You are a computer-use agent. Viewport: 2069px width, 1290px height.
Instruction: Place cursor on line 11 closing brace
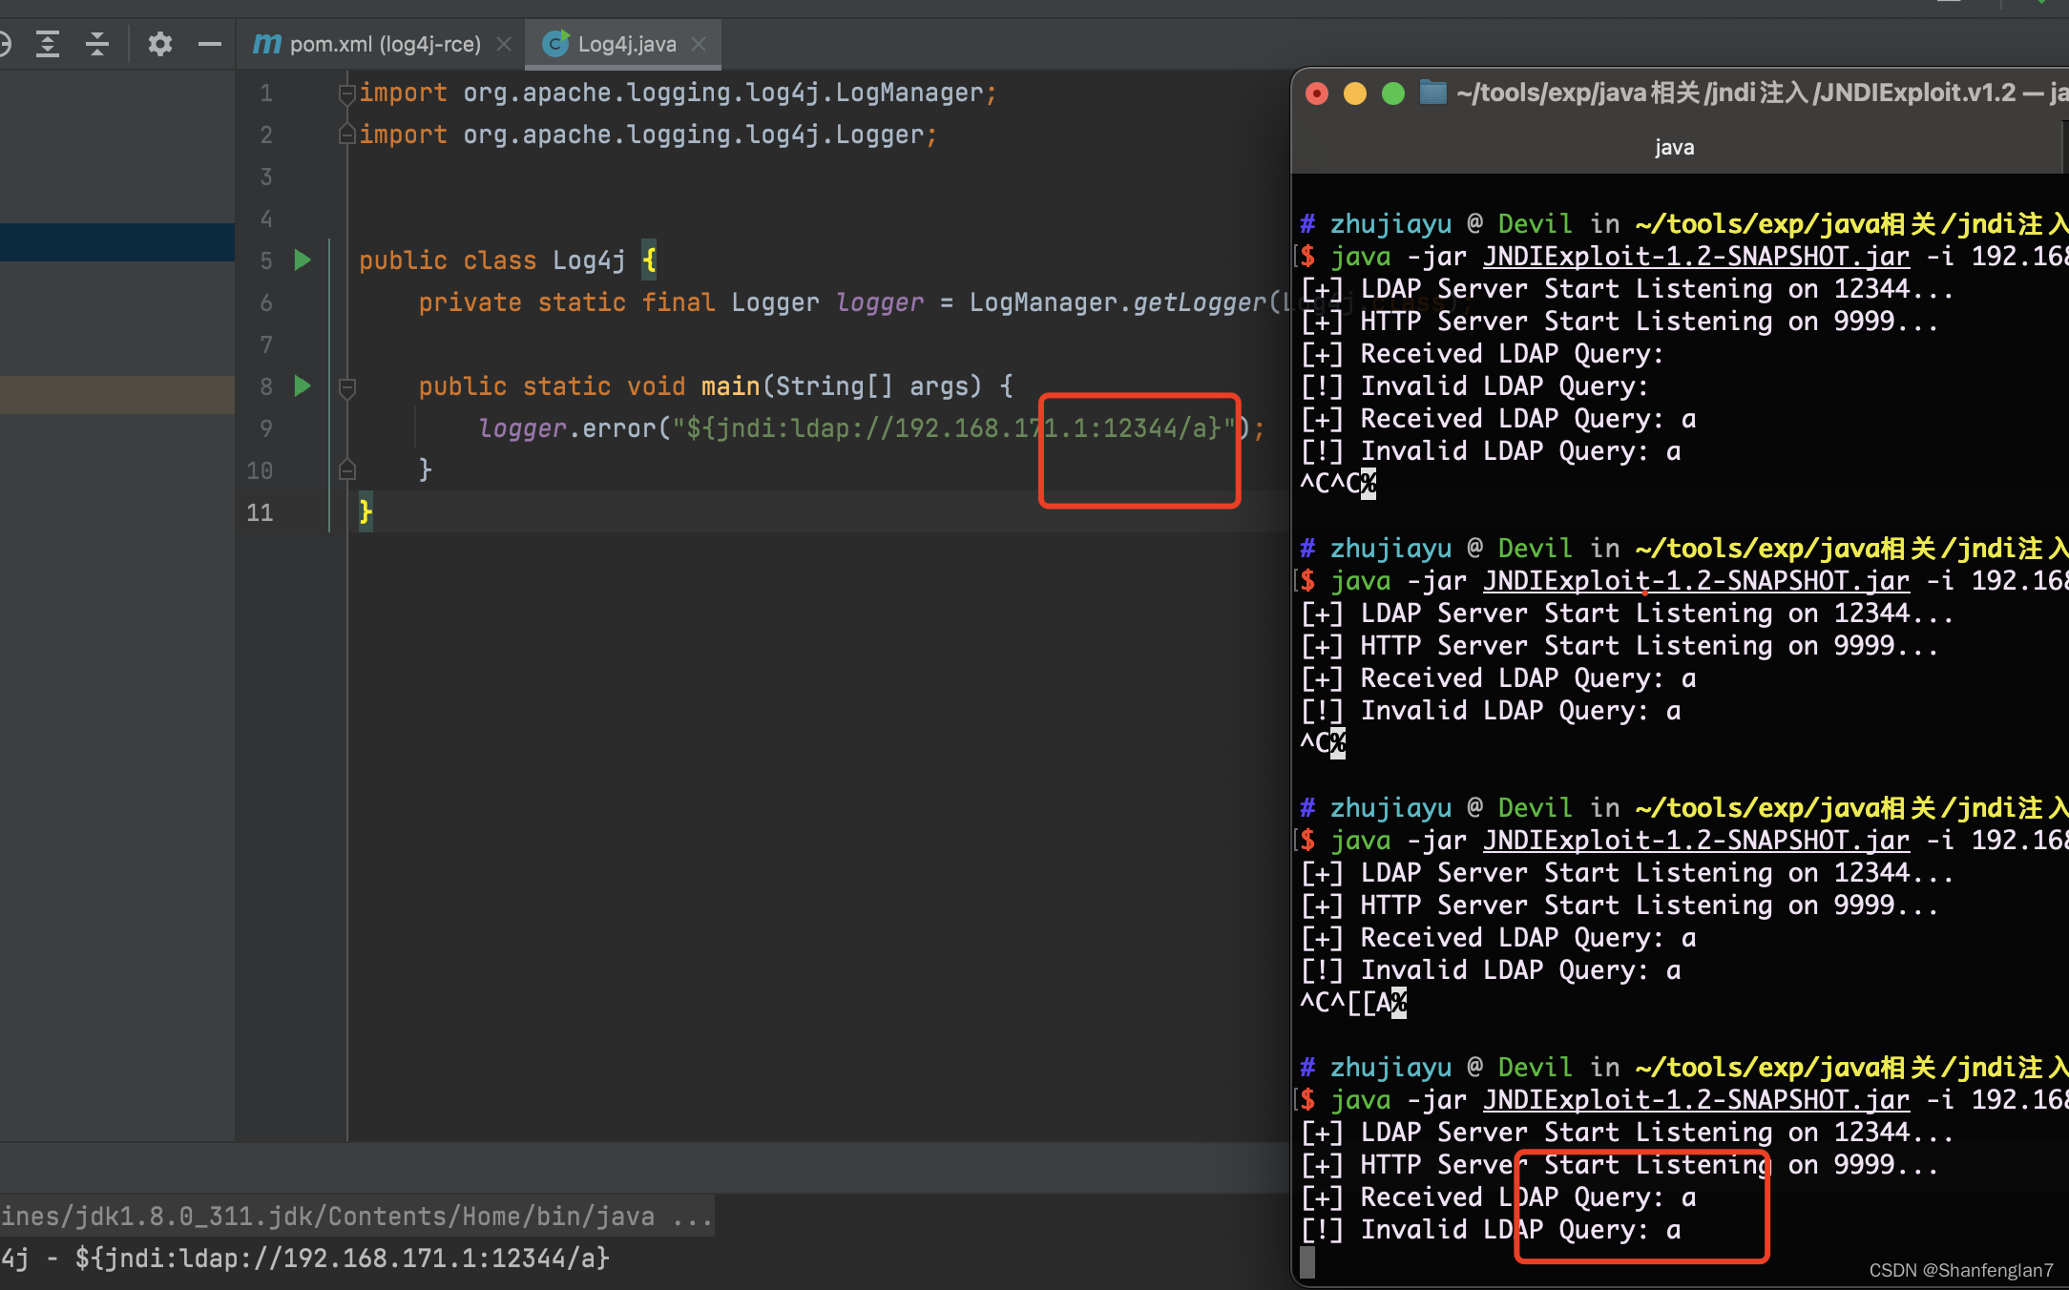[366, 512]
